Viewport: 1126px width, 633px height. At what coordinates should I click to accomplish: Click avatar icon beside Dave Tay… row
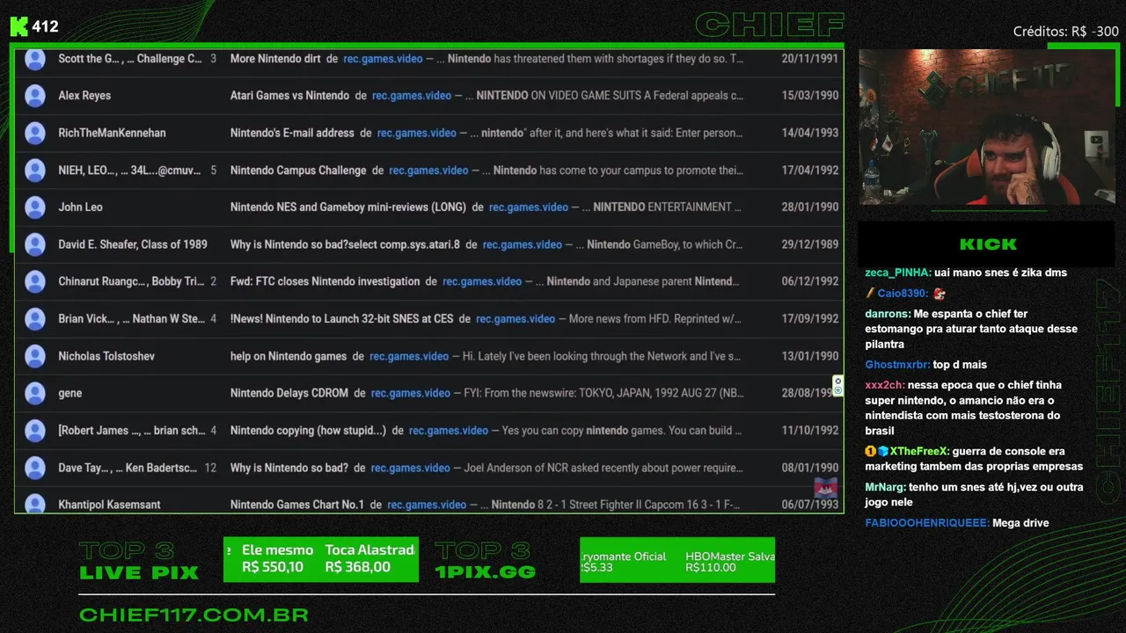click(x=35, y=468)
